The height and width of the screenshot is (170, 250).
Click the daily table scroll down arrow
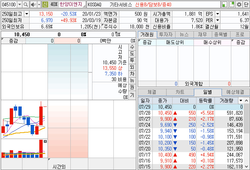(x=247, y=167)
